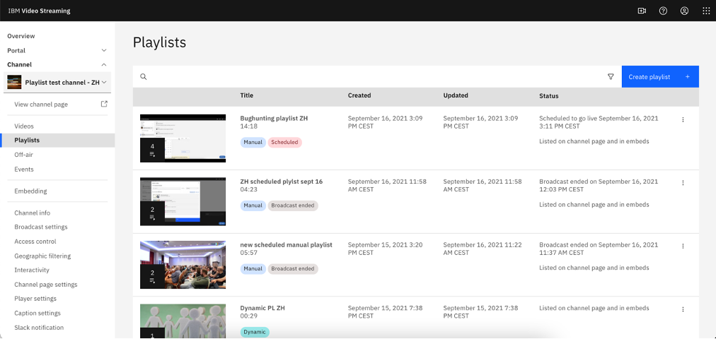Click the 05:57 duration text
The image size is (716, 339).
(x=249, y=253)
